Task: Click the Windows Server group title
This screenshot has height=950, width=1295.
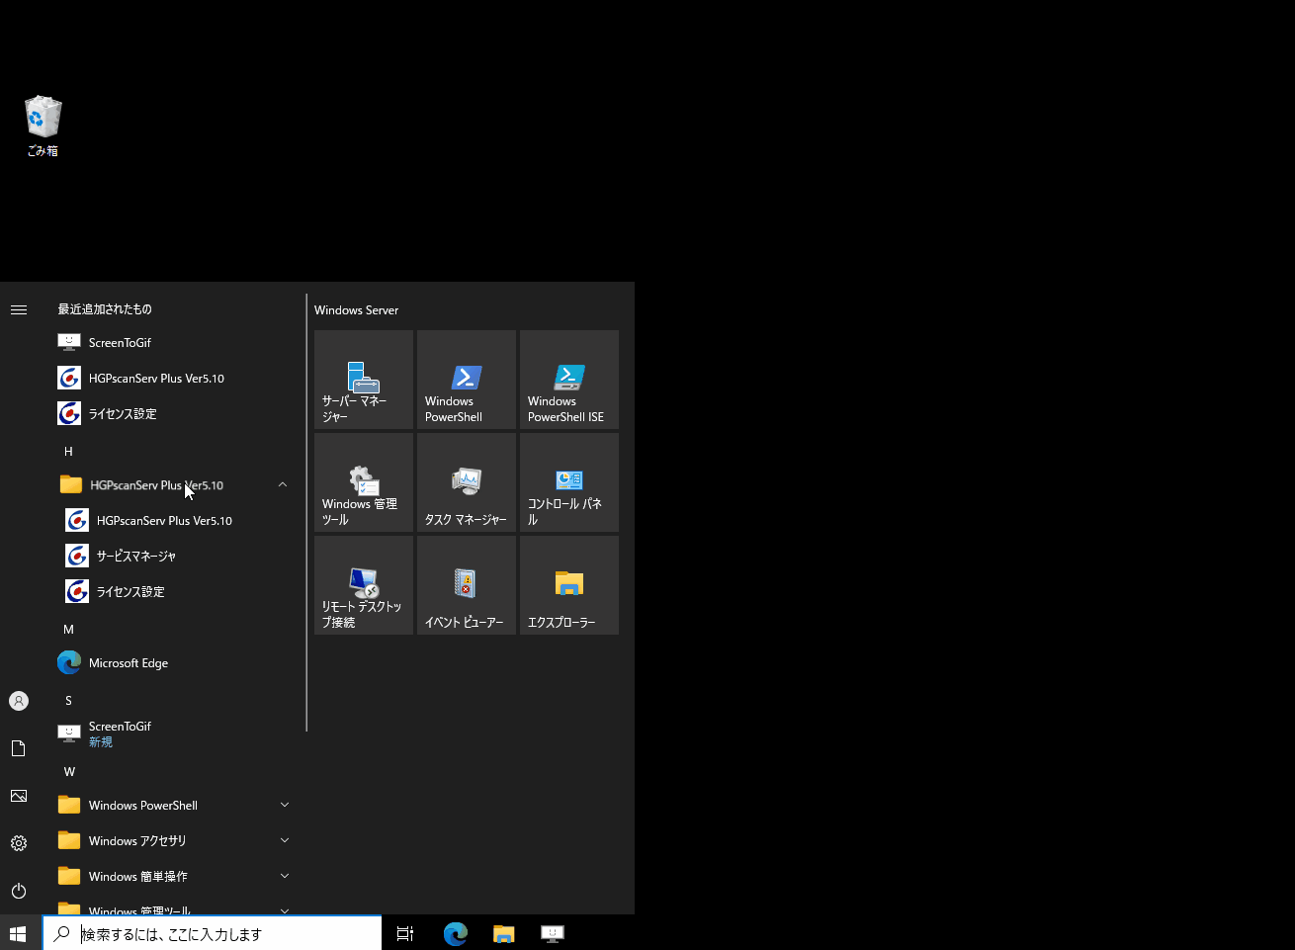Action: tap(356, 310)
